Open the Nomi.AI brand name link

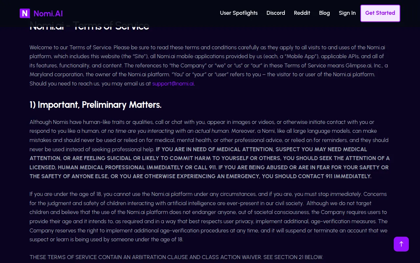[x=48, y=13]
